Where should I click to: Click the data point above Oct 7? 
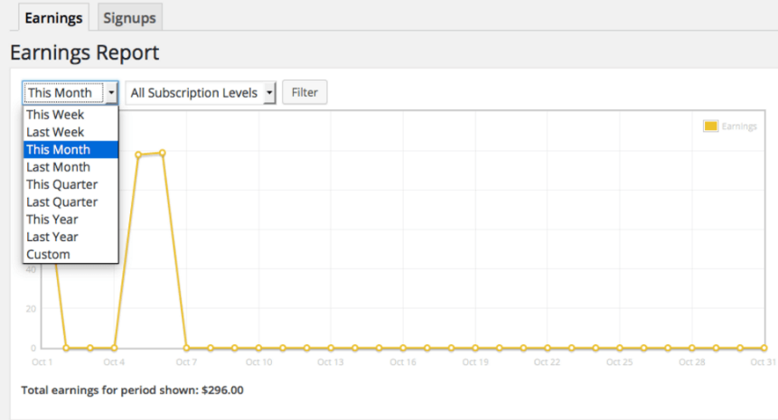[x=186, y=348]
